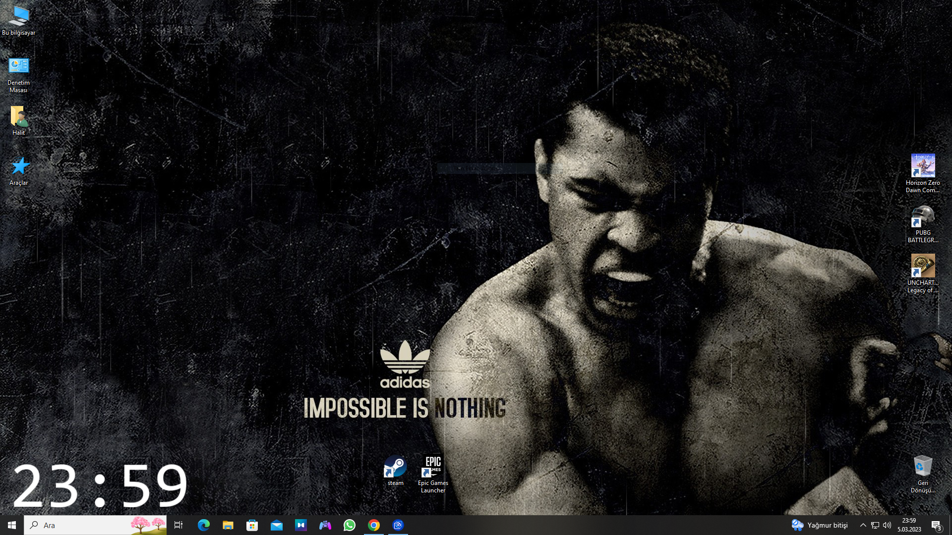Expand the hidden system tray icons
The width and height of the screenshot is (952, 535).
click(863, 525)
